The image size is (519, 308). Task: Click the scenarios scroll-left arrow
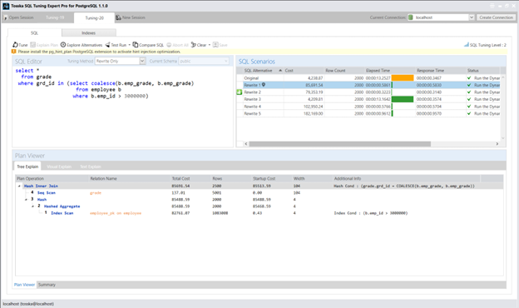tap(246, 144)
